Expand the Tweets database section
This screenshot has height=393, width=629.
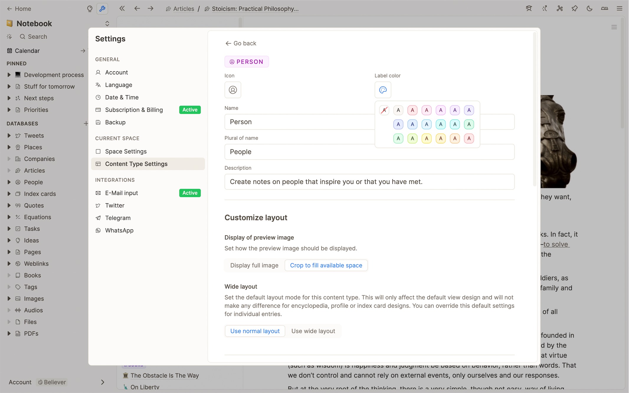[x=10, y=135]
